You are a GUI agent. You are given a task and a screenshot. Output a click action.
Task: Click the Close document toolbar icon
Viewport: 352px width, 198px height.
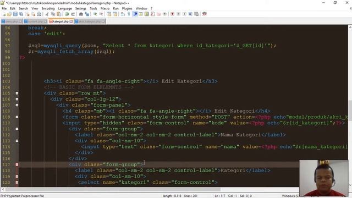pyautogui.click(x=28, y=14)
